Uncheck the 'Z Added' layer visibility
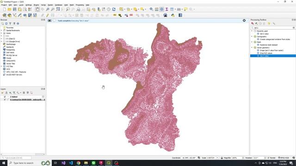The width and height of the screenshot is (296, 166). coord(5,97)
